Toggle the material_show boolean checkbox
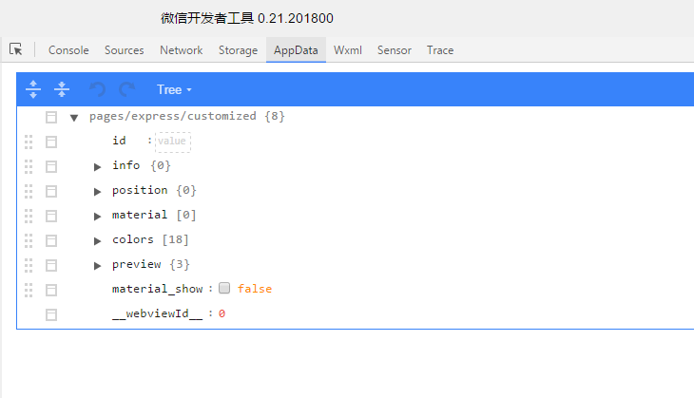The height and width of the screenshot is (398, 694). tap(224, 289)
